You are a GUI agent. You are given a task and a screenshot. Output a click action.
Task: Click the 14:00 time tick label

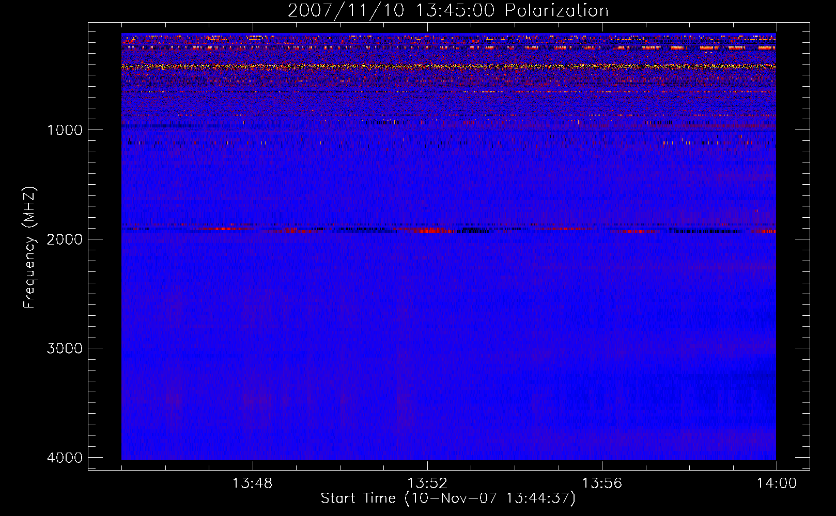point(777,483)
